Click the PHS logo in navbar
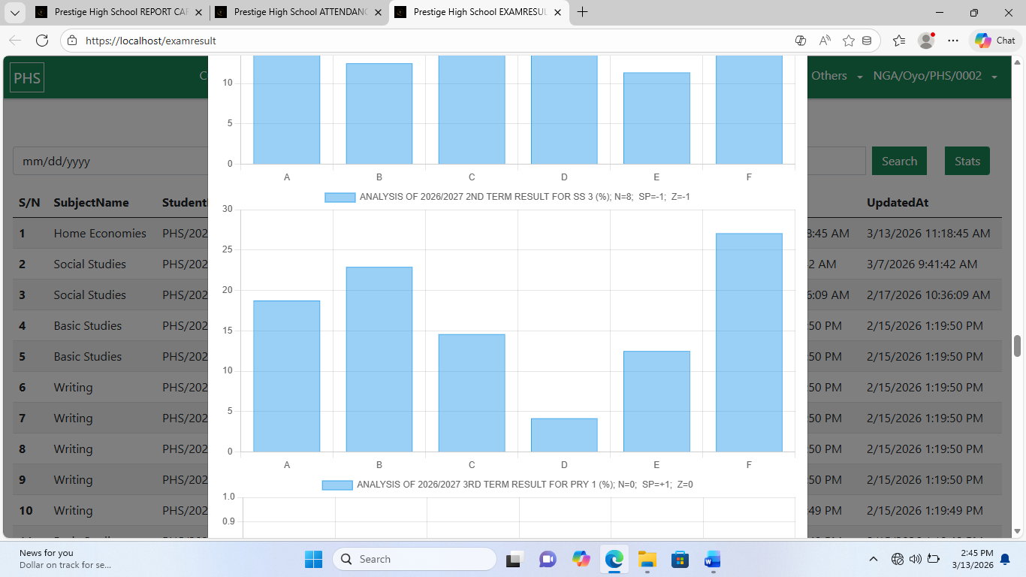The width and height of the screenshot is (1026, 577). coord(27,77)
